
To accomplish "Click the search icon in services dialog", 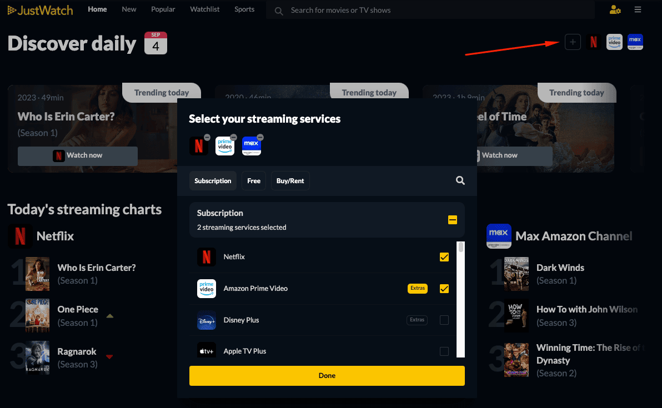I will click(460, 180).
